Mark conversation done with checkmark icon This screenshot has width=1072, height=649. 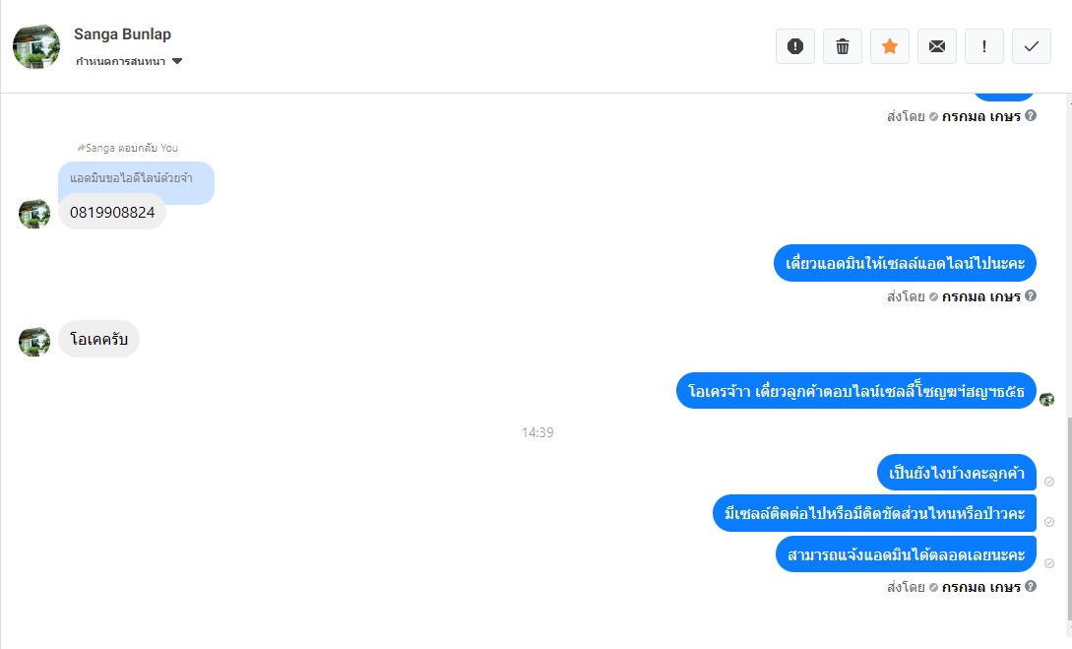[1031, 46]
